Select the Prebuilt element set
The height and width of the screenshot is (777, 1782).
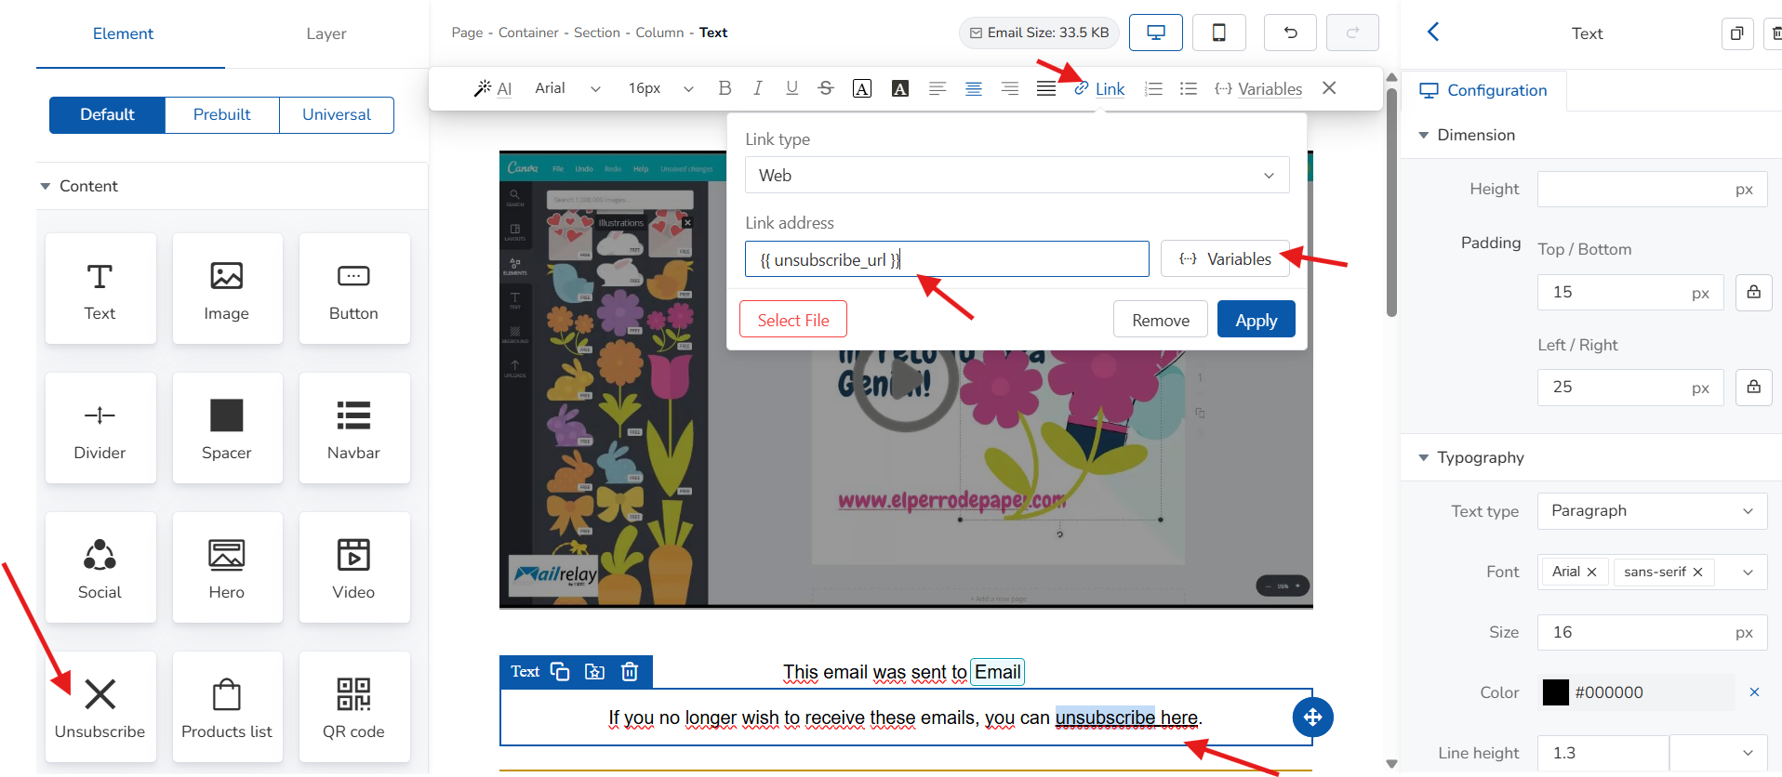tap(222, 114)
